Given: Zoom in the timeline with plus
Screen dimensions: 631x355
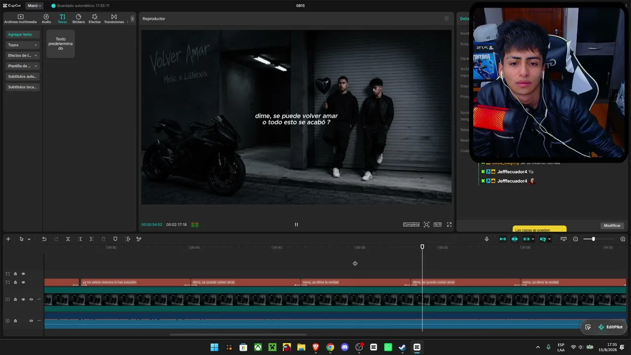Looking at the screenshot, I should pos(623,239).
